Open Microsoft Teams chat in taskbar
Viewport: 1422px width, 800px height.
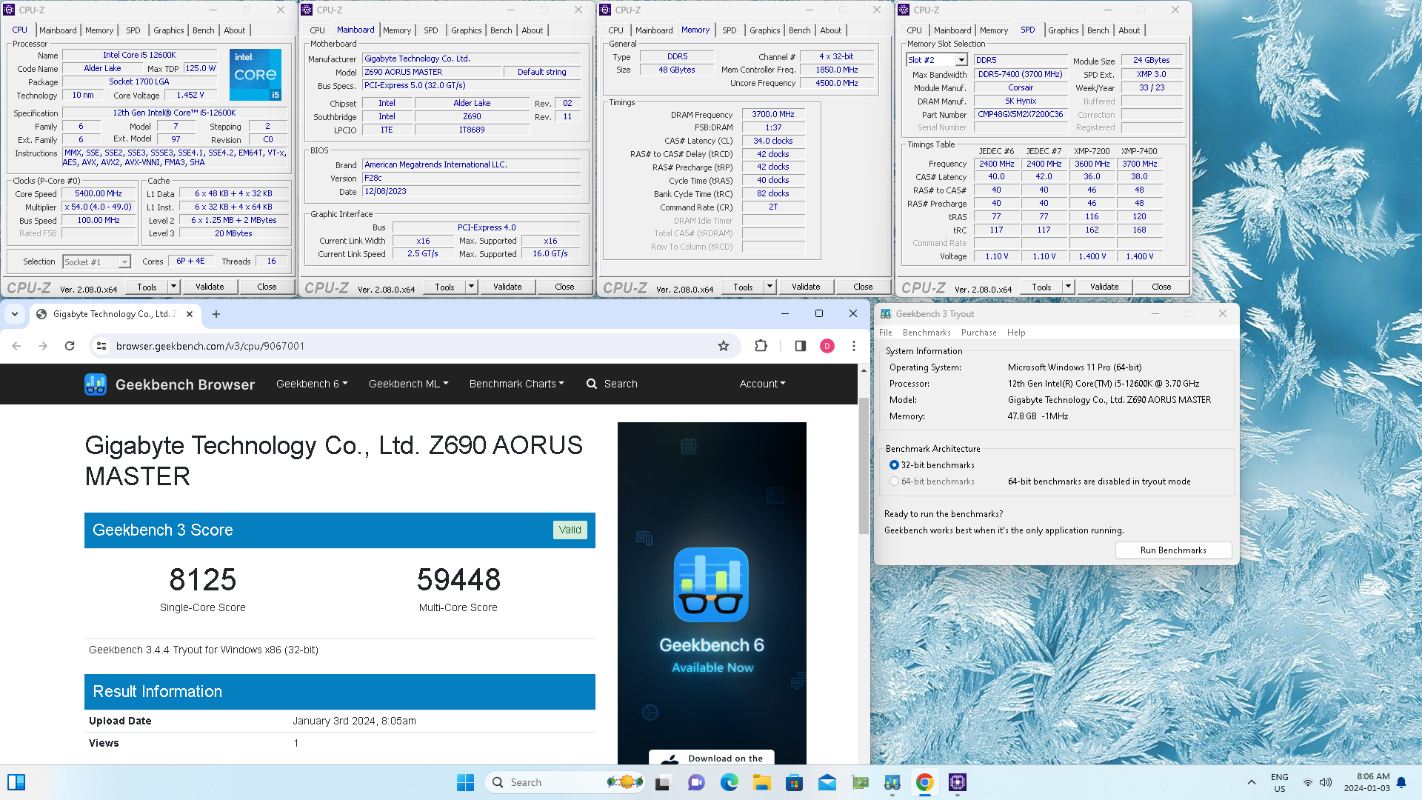pyautogui.click(x=696, y=782)
